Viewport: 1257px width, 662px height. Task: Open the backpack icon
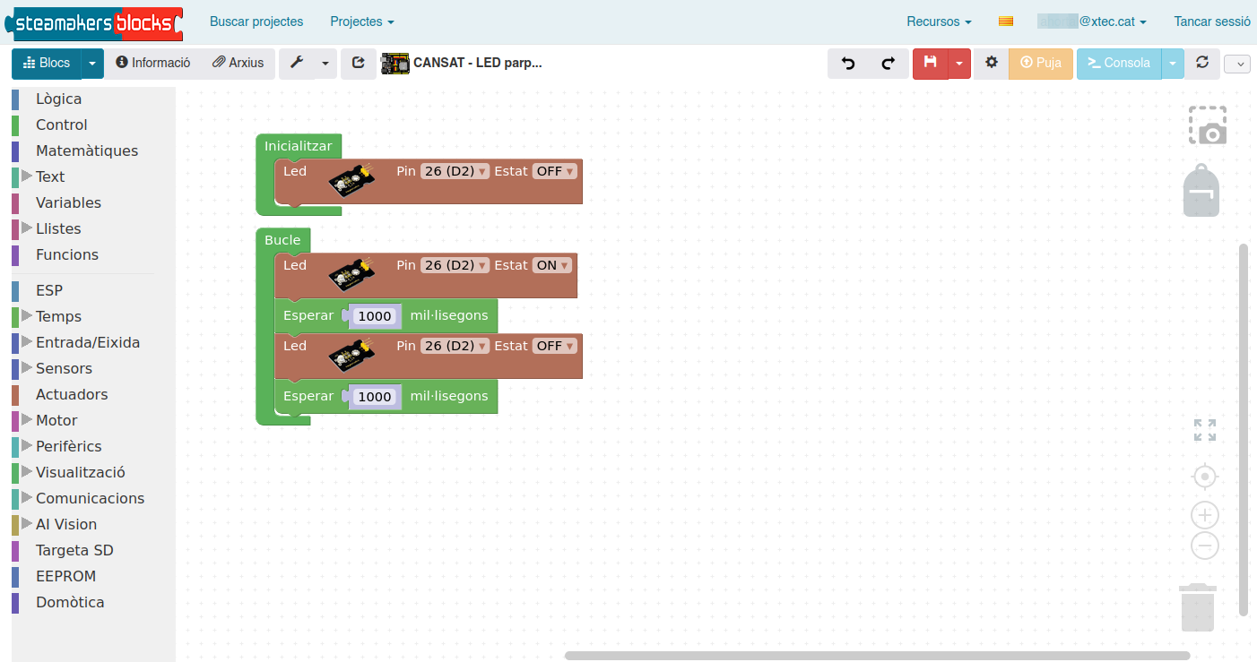coord(1201,190)
